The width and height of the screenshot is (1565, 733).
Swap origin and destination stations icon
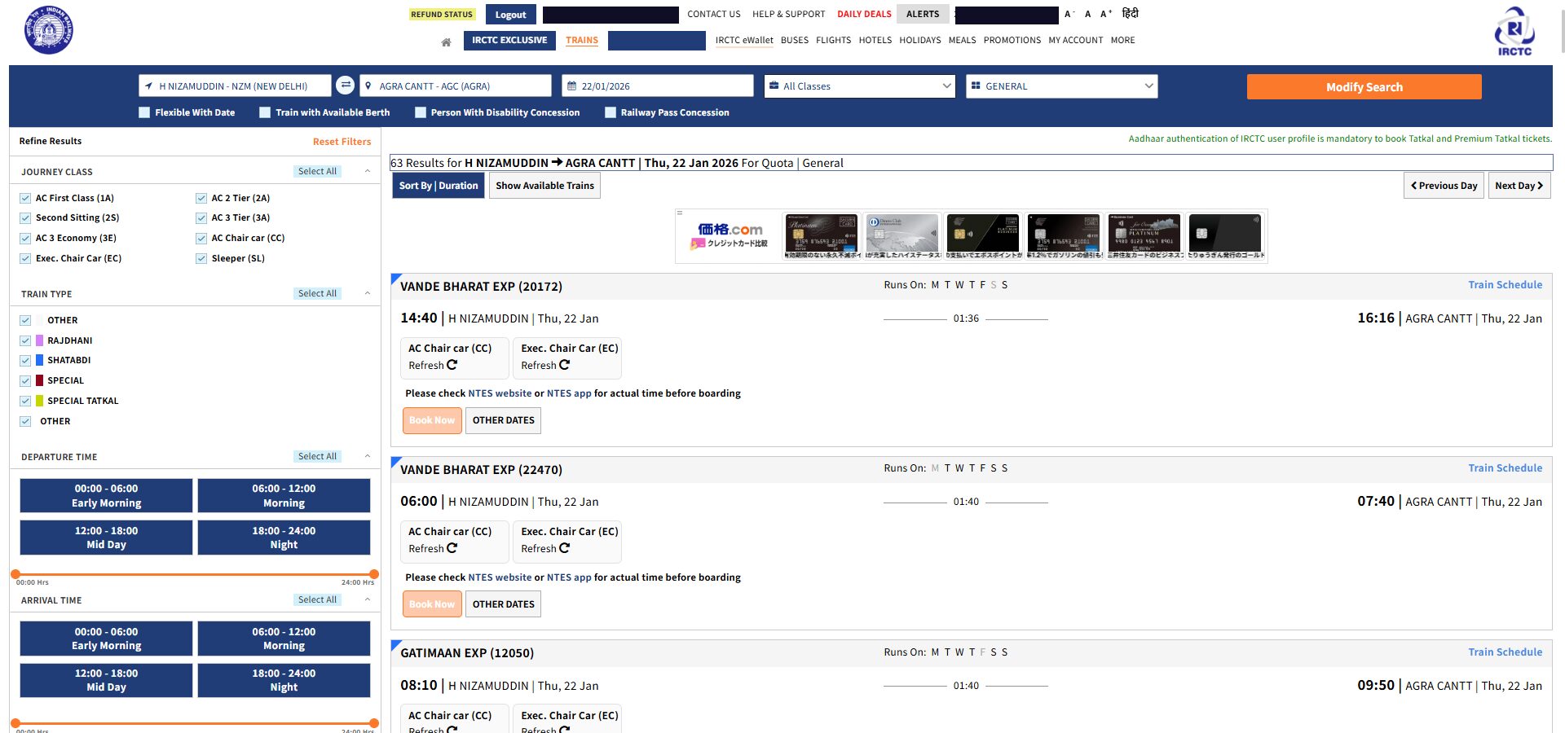point(346,86)
